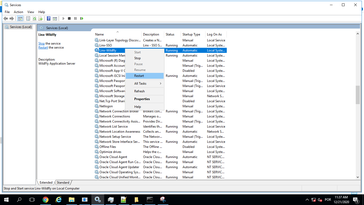The image size is (364, 205).
Task: Open Google Chrome from the taskbar
Action: coord(46,200)
